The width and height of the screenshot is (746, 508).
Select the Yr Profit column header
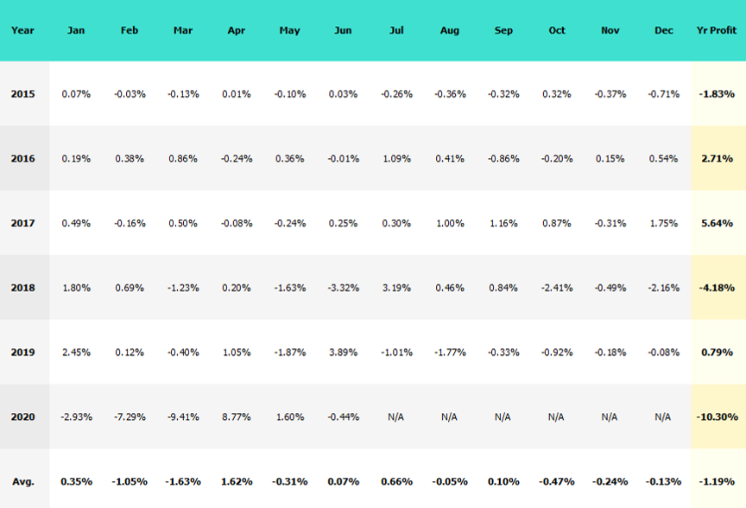[717, 30]
